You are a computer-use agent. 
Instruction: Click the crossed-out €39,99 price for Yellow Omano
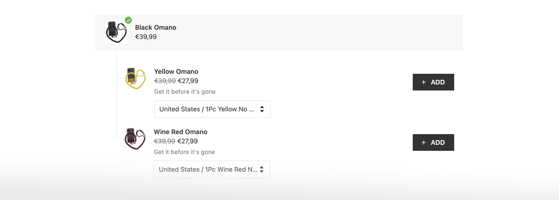pos(165,81)
